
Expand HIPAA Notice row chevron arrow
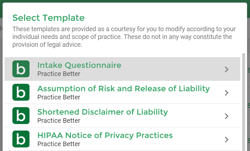click(227, 140)
